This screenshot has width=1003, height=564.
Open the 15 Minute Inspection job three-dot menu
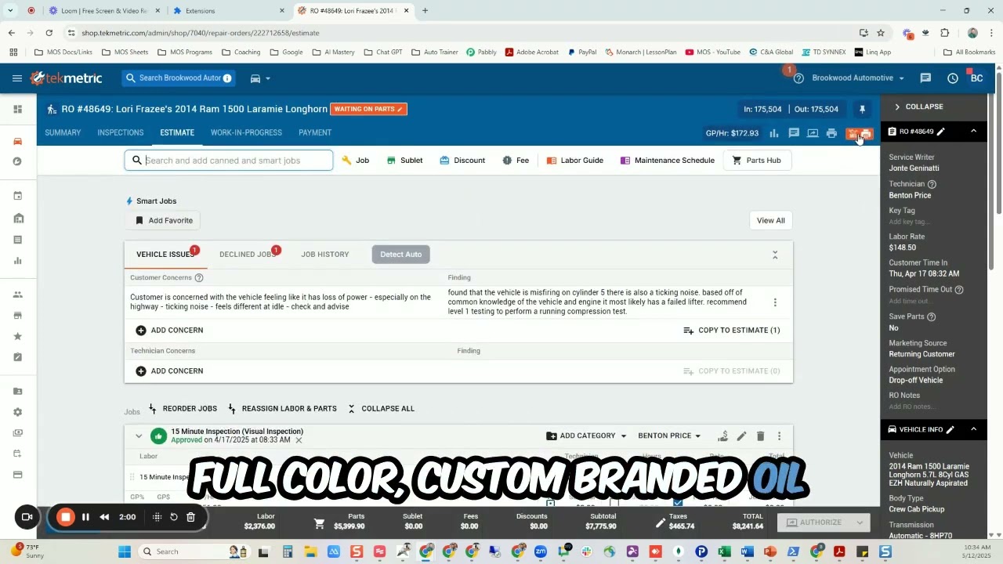779,436
